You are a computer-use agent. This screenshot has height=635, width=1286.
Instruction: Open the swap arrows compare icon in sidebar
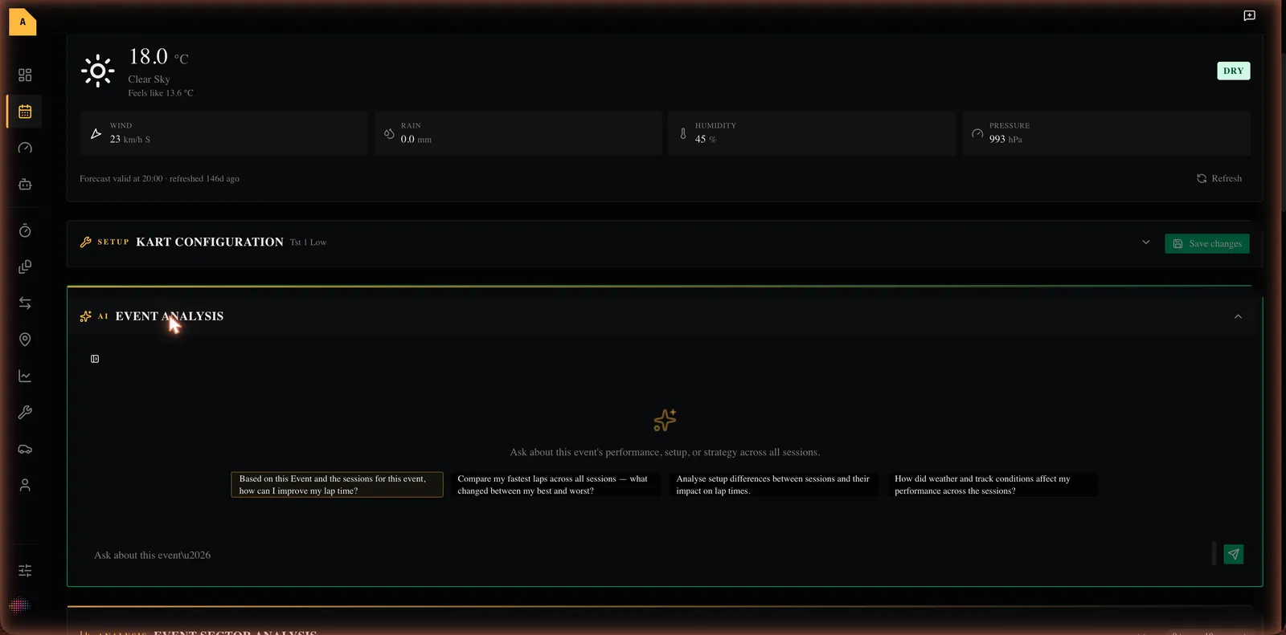(x=25, y=303)
